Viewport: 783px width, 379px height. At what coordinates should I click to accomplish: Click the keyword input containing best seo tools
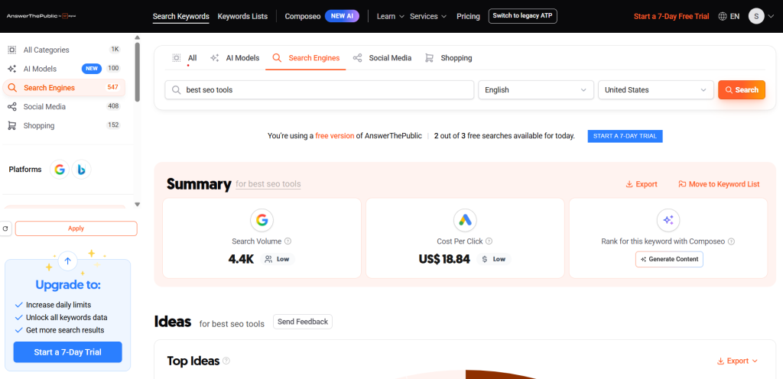coord(319,89)
